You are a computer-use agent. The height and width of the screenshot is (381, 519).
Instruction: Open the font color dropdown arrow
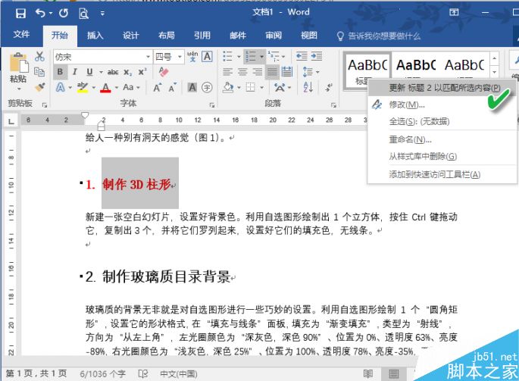point(117,88)
